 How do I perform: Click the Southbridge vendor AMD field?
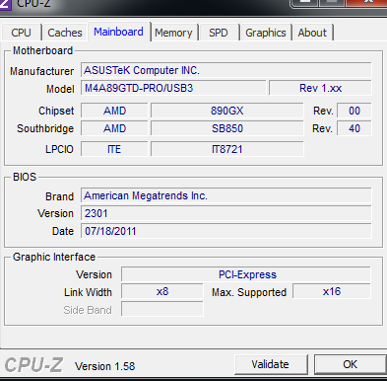[114, 128]
